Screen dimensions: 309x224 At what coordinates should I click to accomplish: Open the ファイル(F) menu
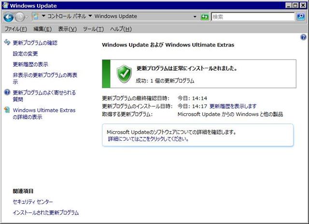click(x=15, y=29)
